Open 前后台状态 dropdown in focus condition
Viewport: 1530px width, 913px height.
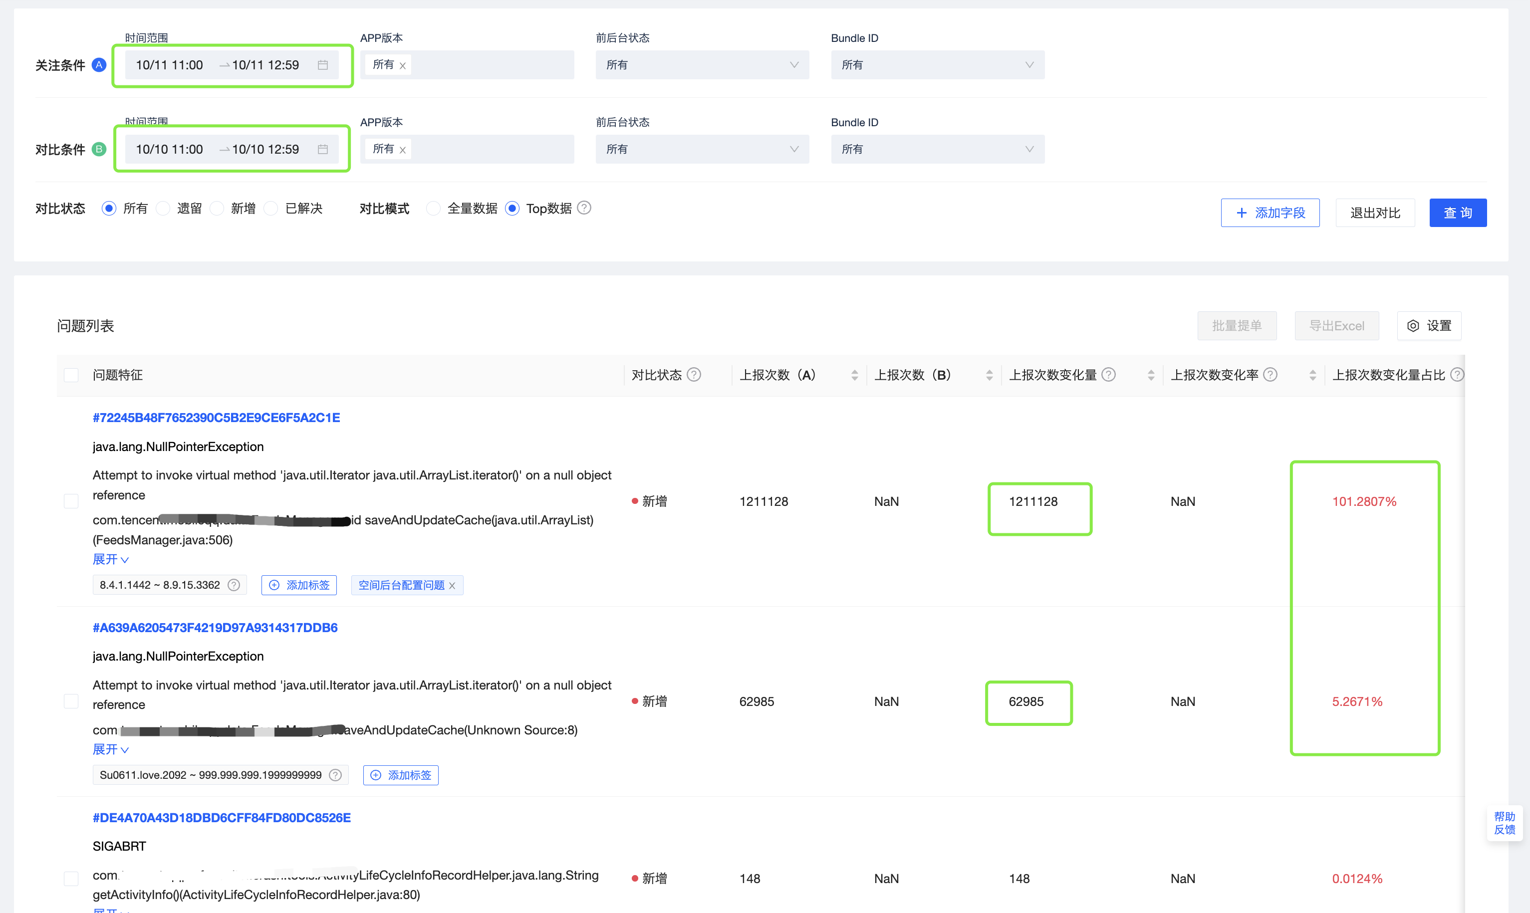(702, 65)
